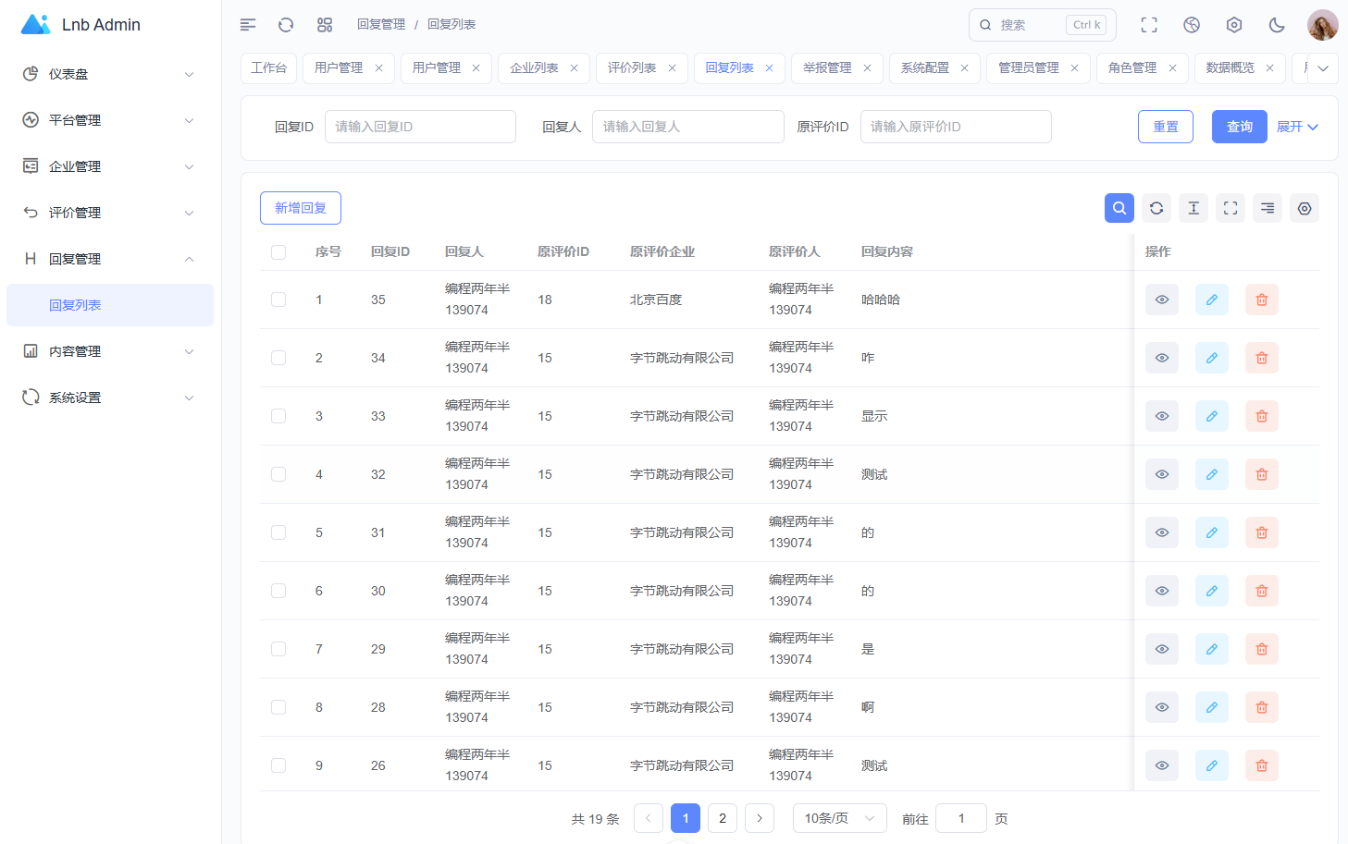The height and width of the screenshot is (844, 1348).
Task: Switch to dark mode using moon icon
Action: tap(1277, 25)
